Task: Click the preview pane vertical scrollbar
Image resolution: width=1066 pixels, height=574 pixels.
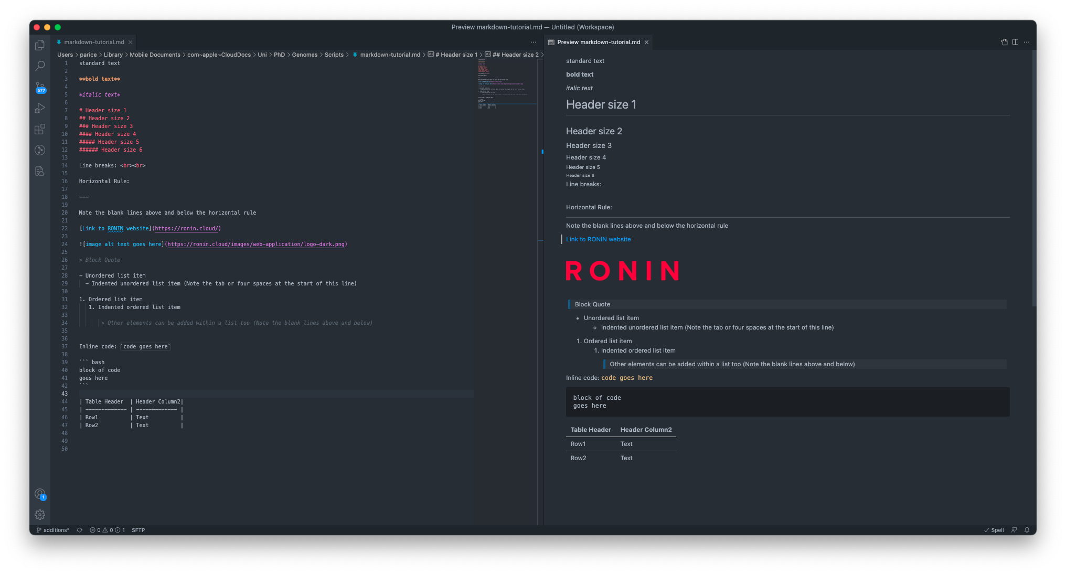Action: [x=1034, y=178]
